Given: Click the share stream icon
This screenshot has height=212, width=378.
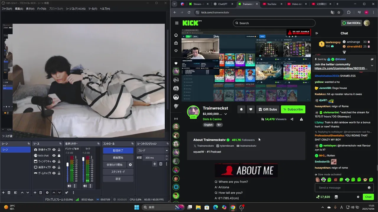Looking at the screenshot, I should [x=292, y=119].
